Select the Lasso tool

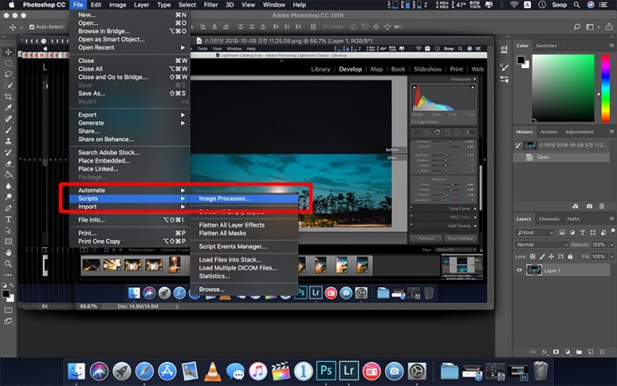click(x=8, y=74)
